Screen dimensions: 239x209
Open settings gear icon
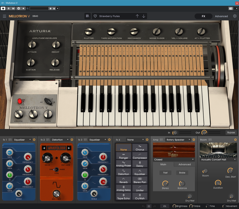click(x=235, y=16)
